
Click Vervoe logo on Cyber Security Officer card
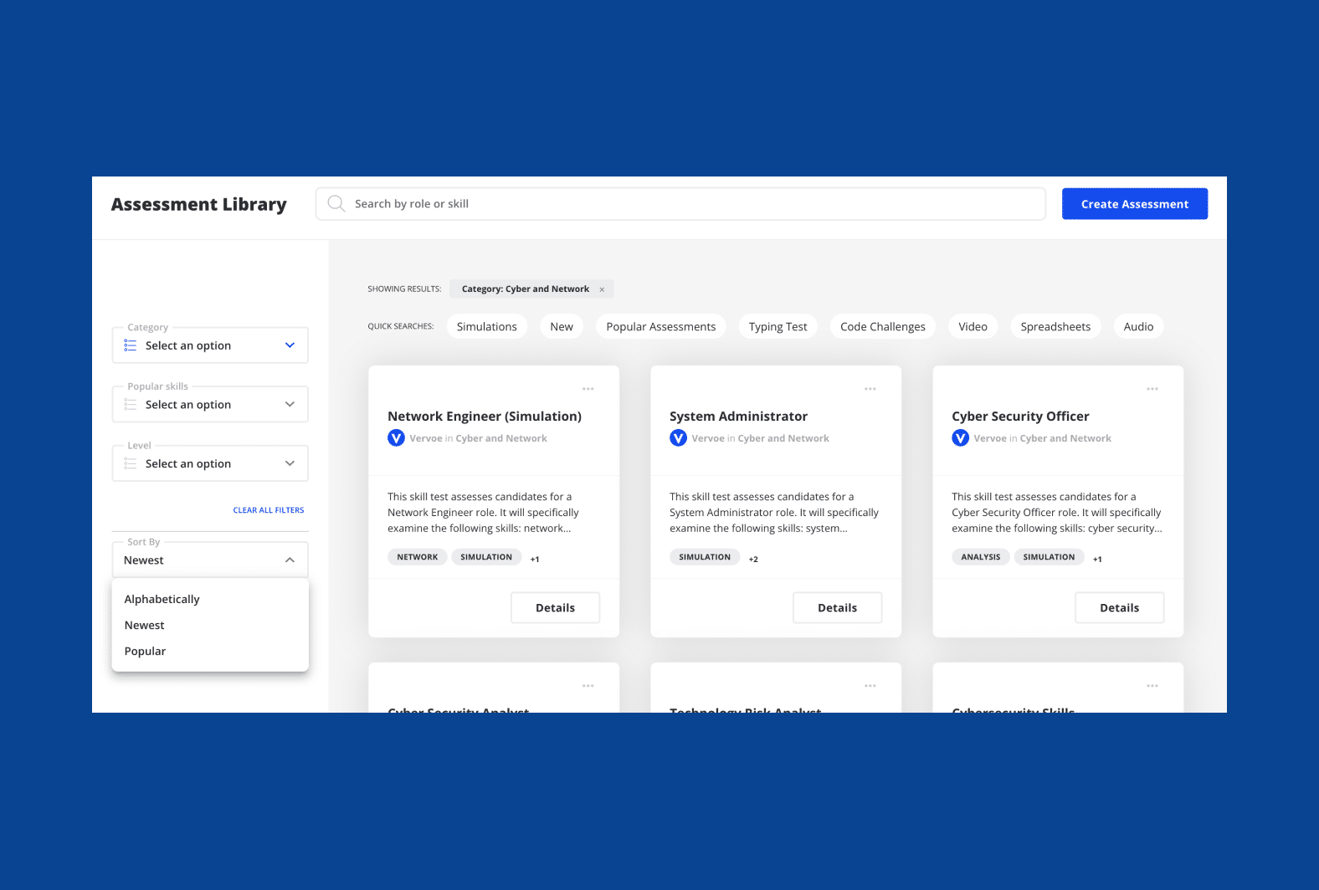961,438
